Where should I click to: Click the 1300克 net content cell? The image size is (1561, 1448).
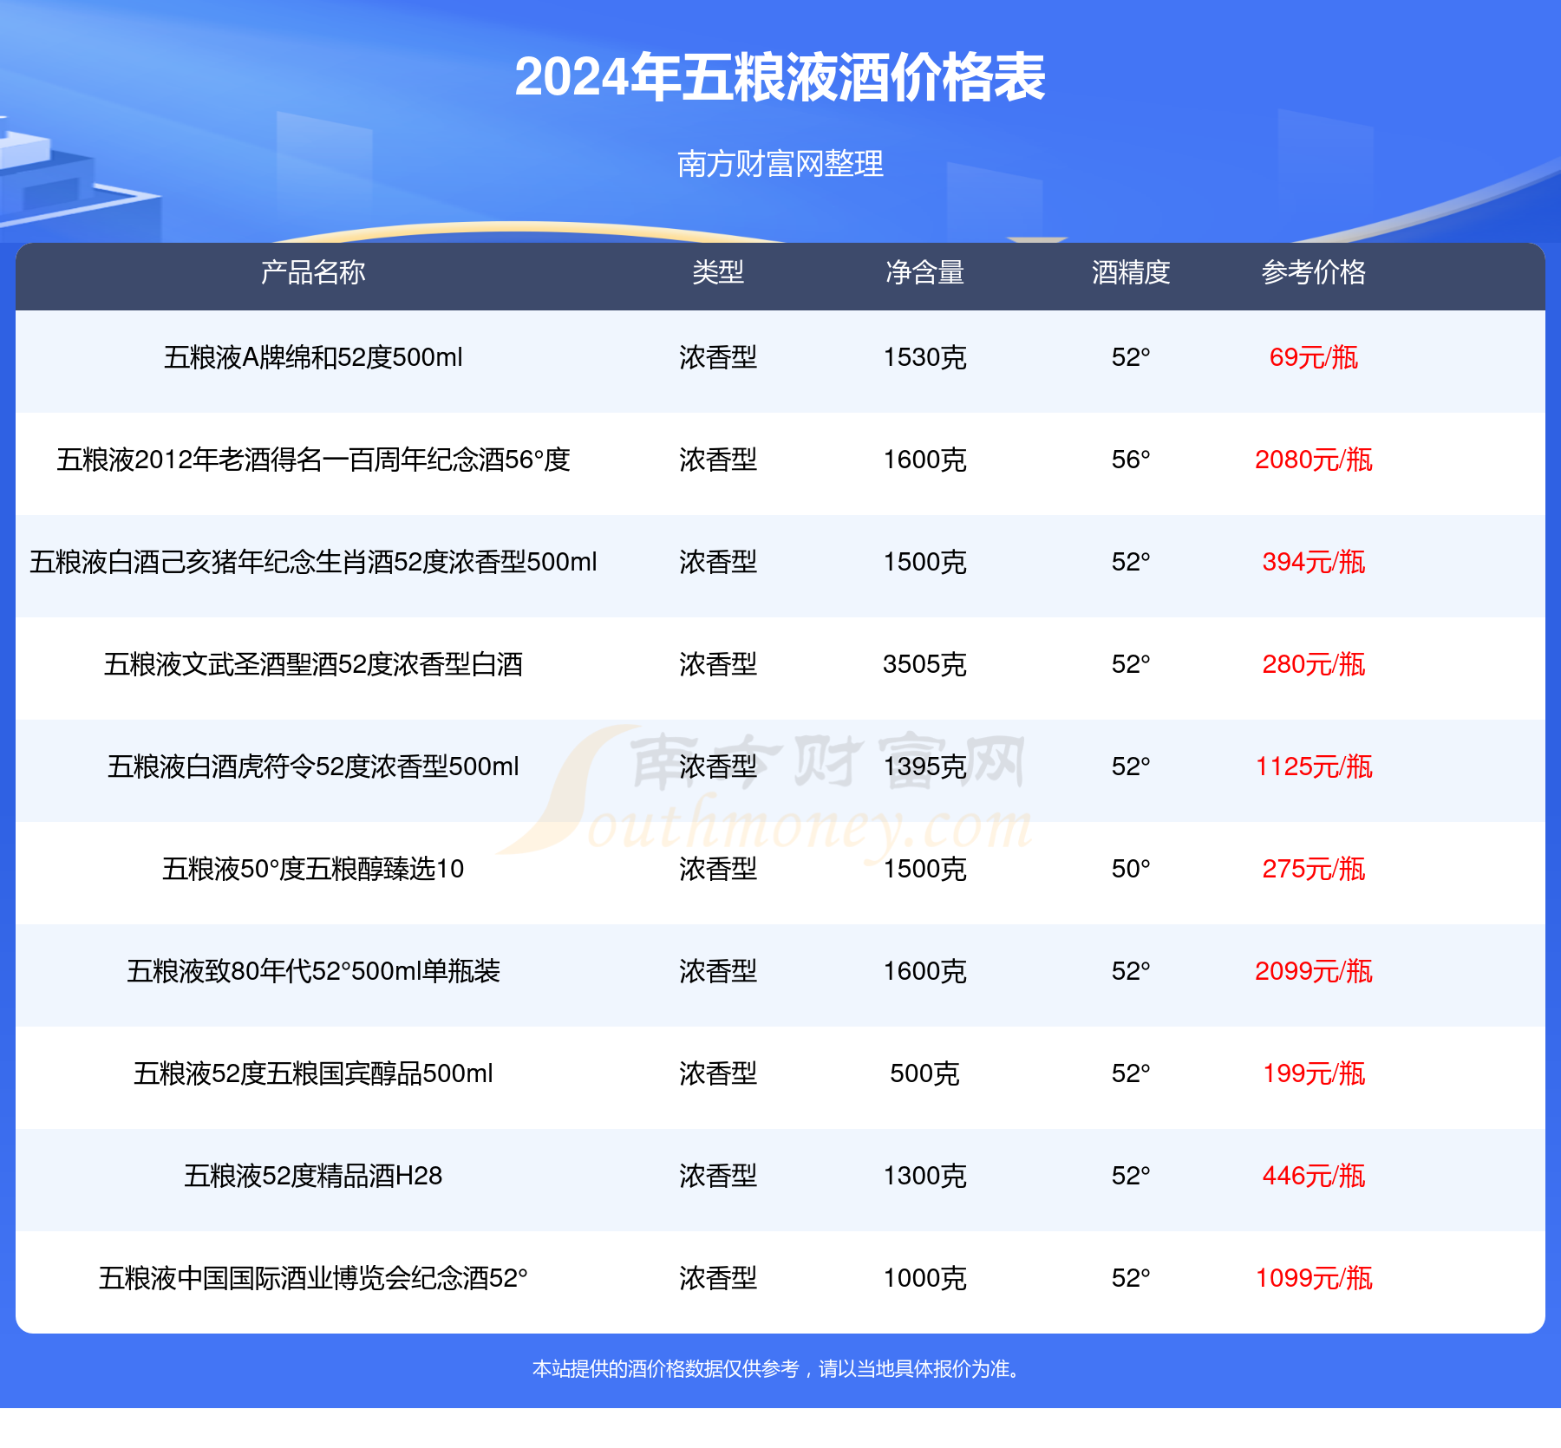coord(924,1176)
